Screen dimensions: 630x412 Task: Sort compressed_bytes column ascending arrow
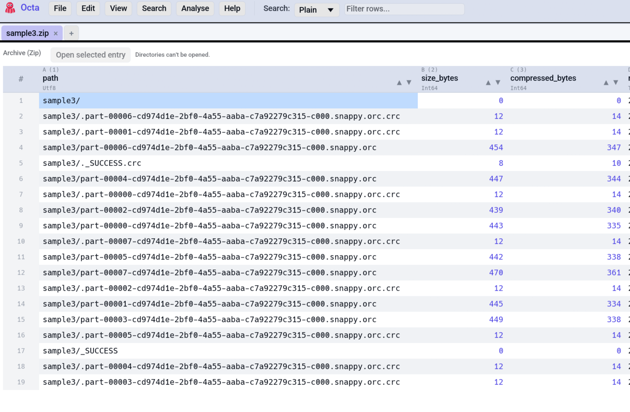pos(606,83)
